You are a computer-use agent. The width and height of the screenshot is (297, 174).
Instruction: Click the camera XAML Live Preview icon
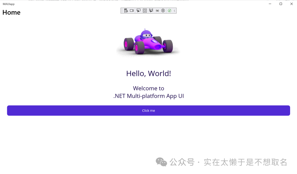[x=132, y=11]
